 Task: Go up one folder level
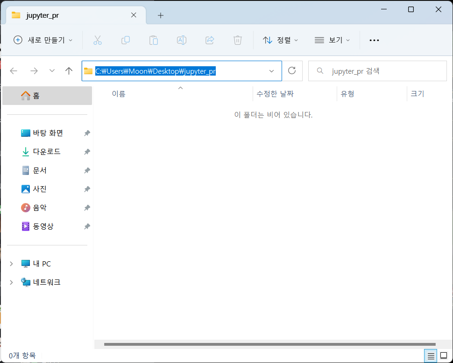(69, 70)
